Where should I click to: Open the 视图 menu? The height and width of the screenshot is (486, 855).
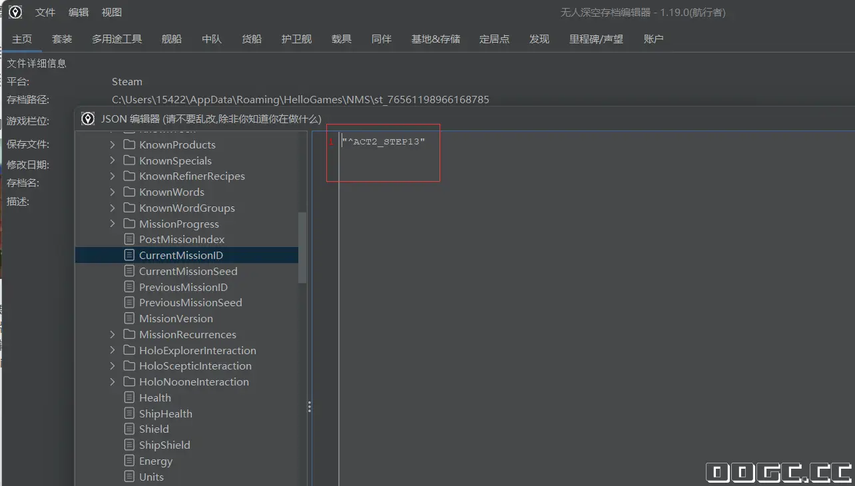click(111, 12)
